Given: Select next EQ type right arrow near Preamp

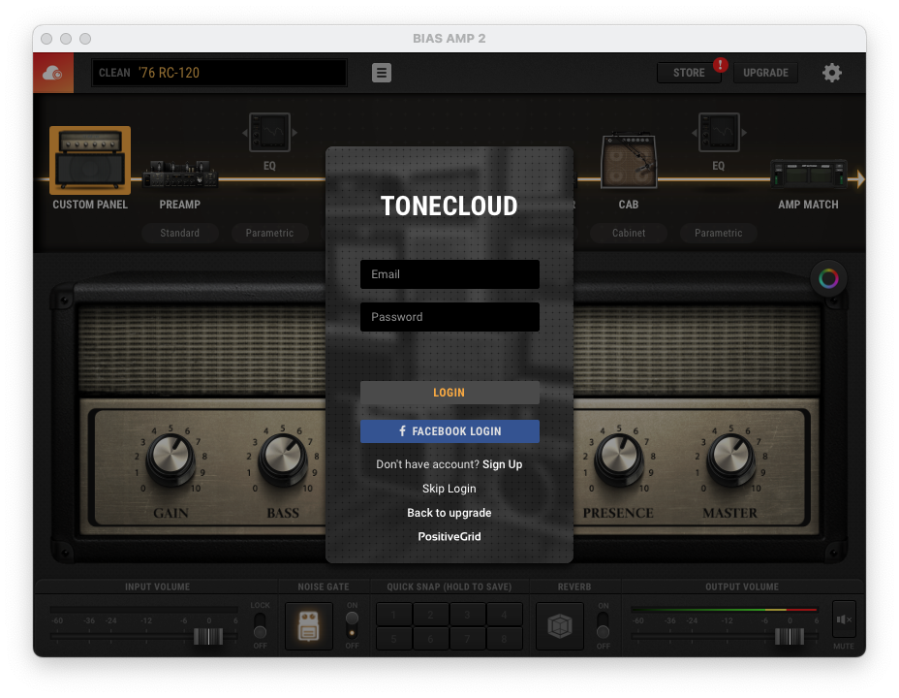Looking at the screenshot, I should [294, 133].
